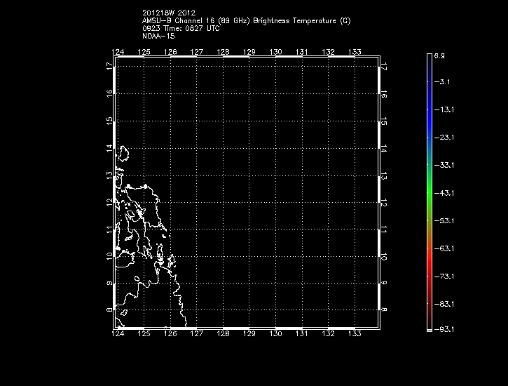Click the AMSU-B Channel 16 title line
The width and height of the screenshot is (508, 386).
tap(246, 21)
